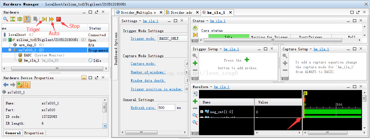The height and width of the screenshot is (139, 370).
Task: Click the Number of windows link
Action: [x=148, y=72]
